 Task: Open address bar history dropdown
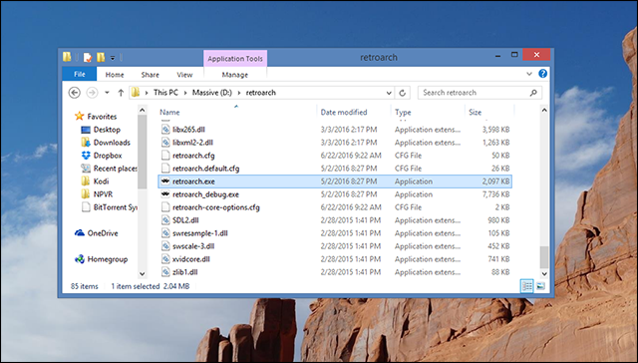[389, 93]
